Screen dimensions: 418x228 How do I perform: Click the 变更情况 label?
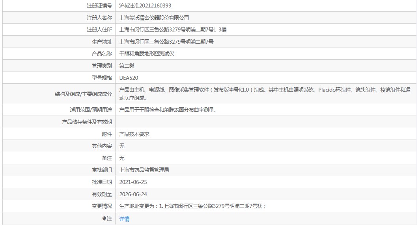tap(102, 206)
